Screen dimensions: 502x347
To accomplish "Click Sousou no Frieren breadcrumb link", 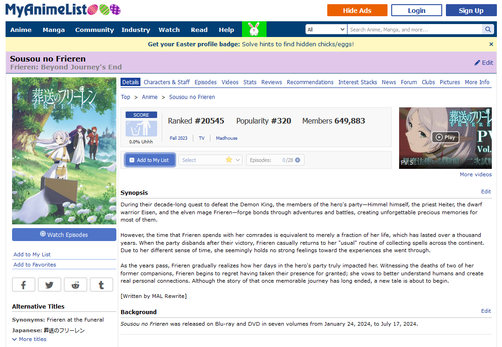I will 192,97.
